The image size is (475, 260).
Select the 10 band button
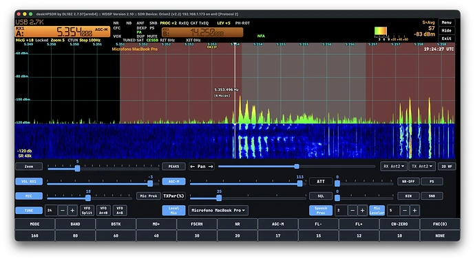tap(399, 235)
